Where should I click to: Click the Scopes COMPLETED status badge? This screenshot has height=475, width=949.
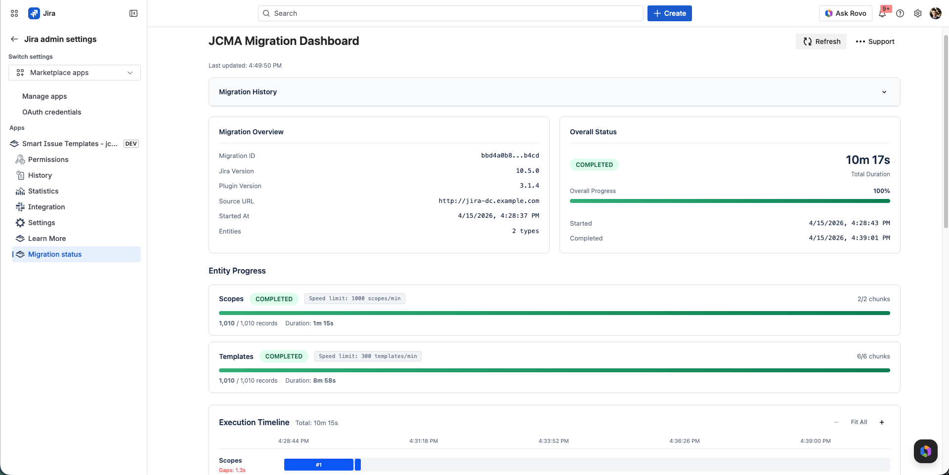274,299
